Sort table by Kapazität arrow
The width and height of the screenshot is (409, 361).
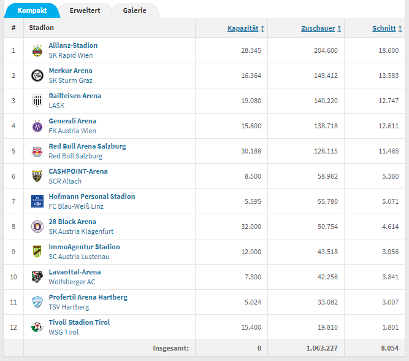click(x=262, y=28)
